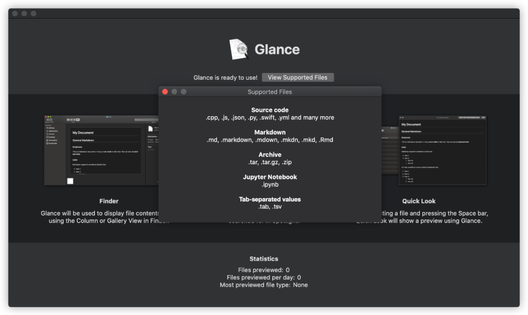Screen dimensions: 528x315
Task: Open the Finder preview screenshot thumbnail
Action: 101,150
